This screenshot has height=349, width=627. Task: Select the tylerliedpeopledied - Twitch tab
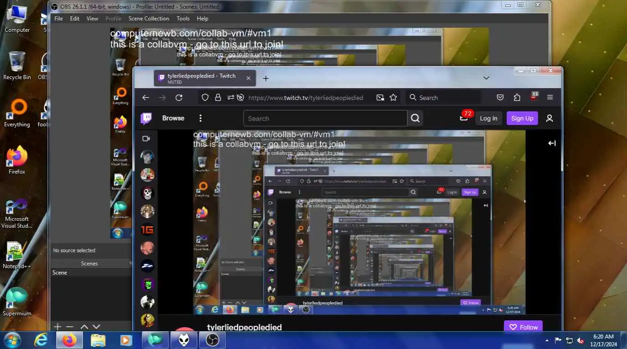coord(205,78)
